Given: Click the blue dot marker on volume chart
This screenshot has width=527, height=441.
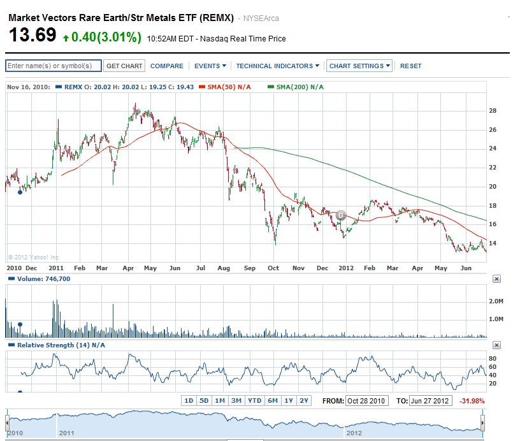Looking at the screenshot, I should coord(20,325).
